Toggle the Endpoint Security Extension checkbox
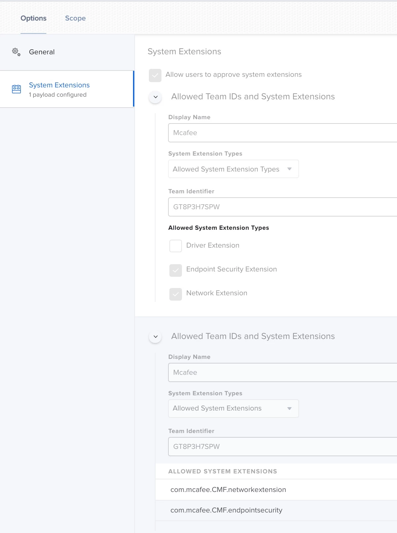This screenshot has height=533, width=397. [x=176, y=270]
